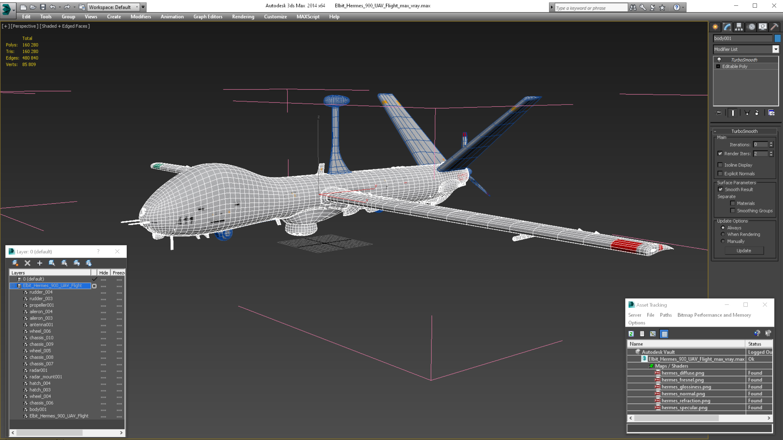Click the Undo arrow icon
The height and width of the screenshot is (440, 783).
[52, 7]
